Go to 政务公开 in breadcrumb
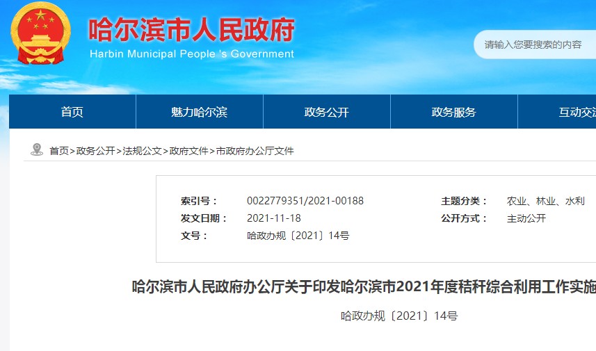This screenshot has width=596, height=351. (95, 151)
